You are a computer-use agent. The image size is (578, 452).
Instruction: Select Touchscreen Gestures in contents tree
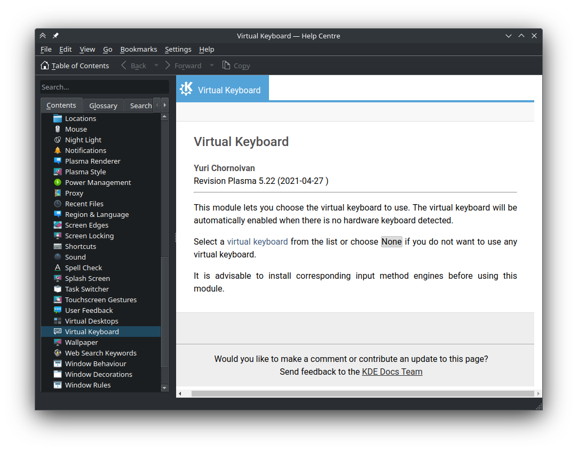[x=100, y=300]
